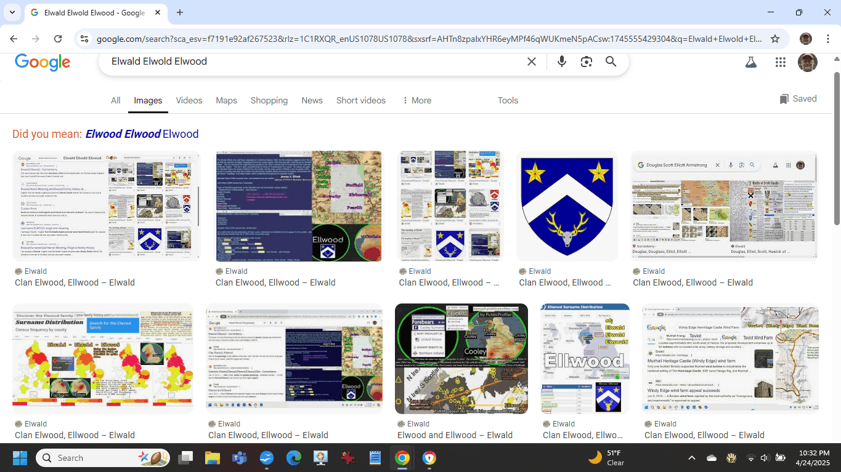Open Google account profile picture

[x=807, y=62]
